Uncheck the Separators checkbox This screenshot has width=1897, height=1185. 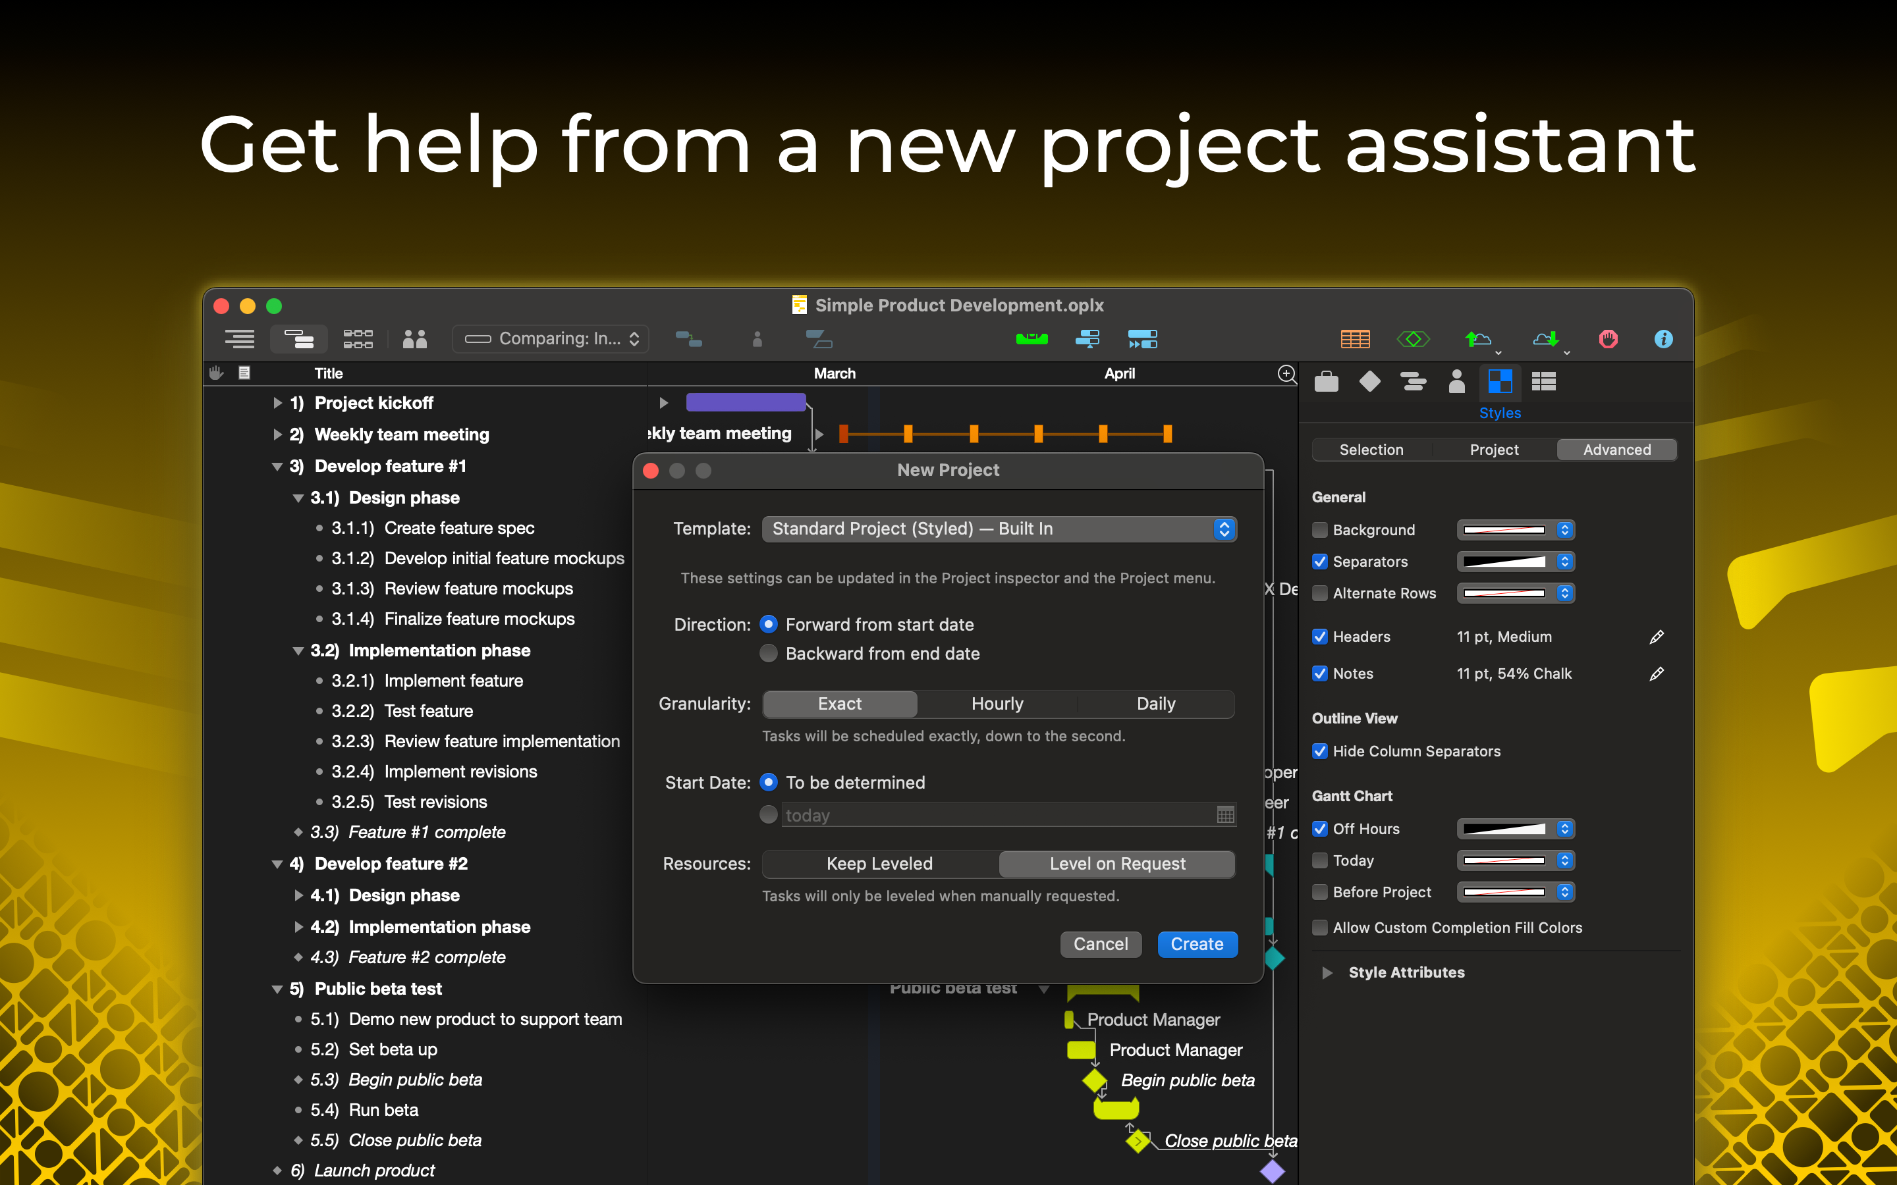[1320, 561]
